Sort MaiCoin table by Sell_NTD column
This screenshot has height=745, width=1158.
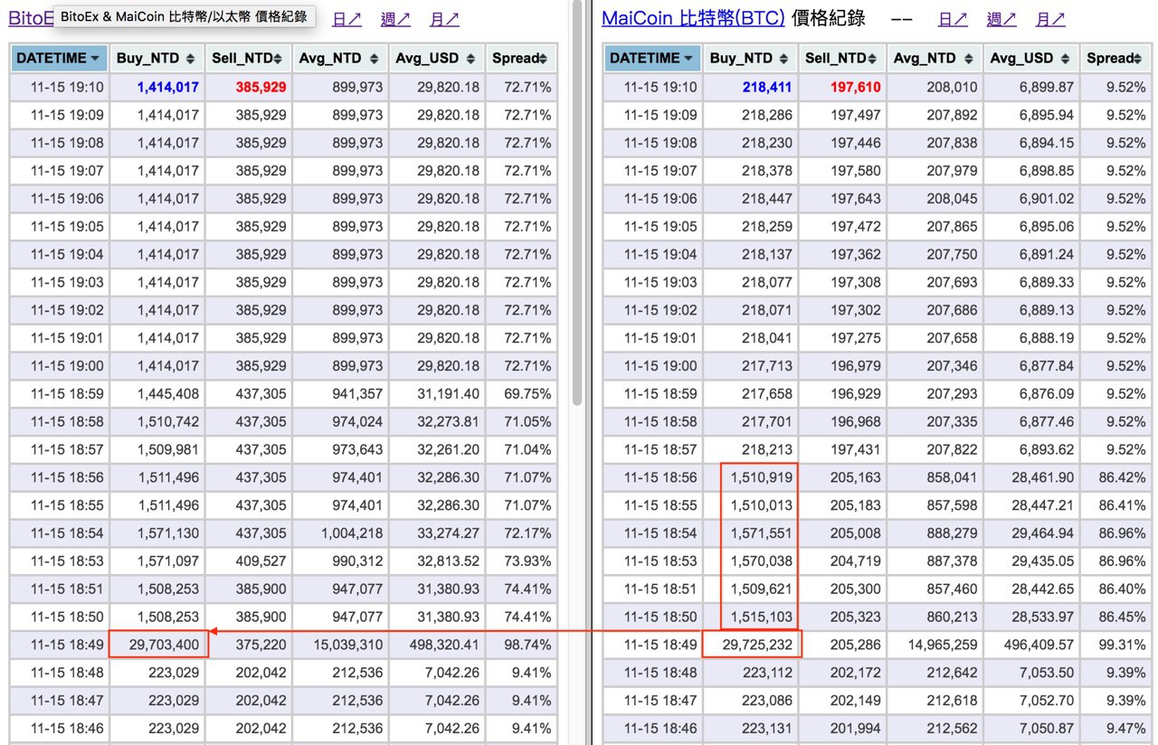(x=841, y=59)
